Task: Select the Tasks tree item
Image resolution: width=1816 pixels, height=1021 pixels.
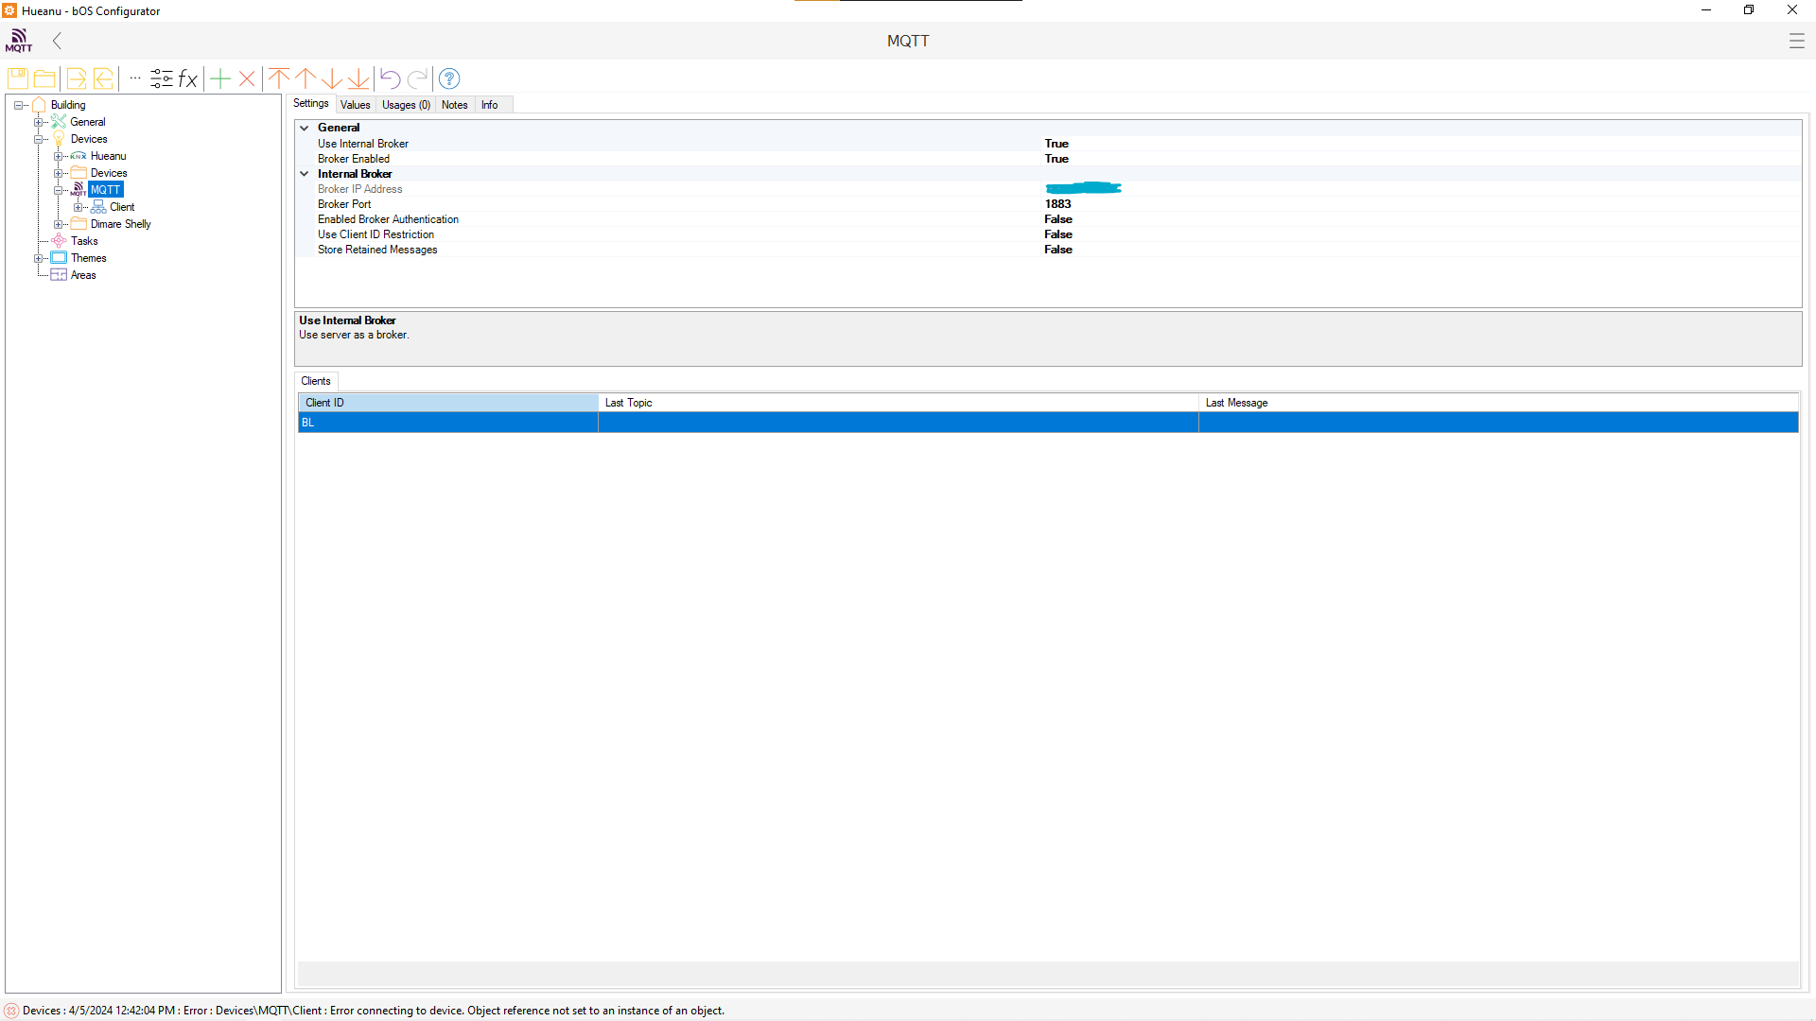Action: 84,241
